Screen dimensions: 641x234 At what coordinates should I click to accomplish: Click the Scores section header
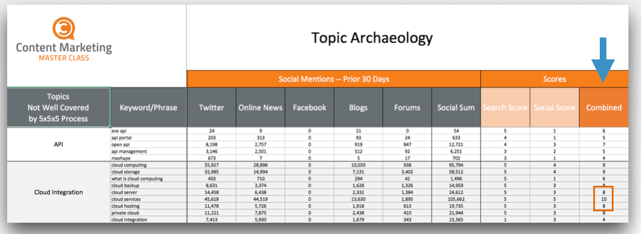tap(555, 79)
